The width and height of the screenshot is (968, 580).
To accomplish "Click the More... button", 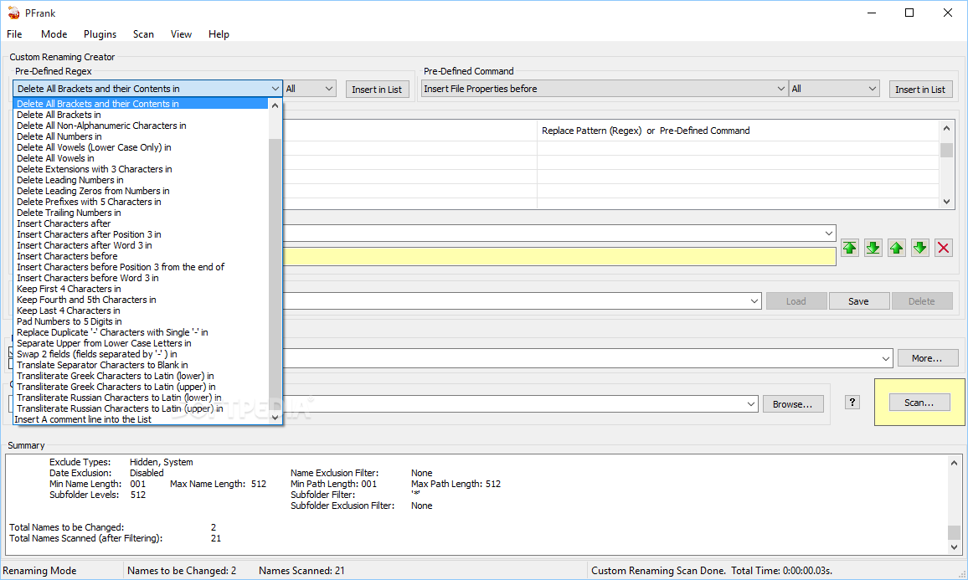I will click(927, 358).
